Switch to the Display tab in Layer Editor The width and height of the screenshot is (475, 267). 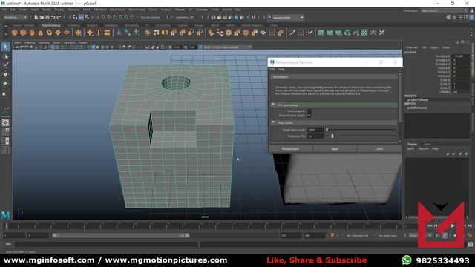(x=412, y=144)
